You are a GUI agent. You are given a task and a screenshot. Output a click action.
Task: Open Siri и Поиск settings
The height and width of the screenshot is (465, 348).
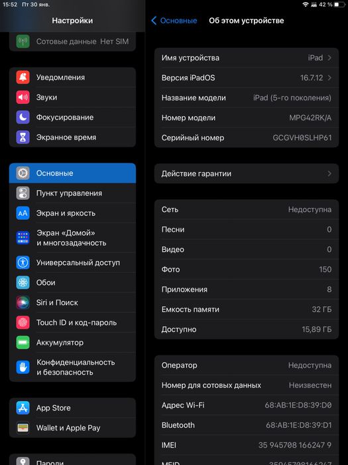point(72,302)
